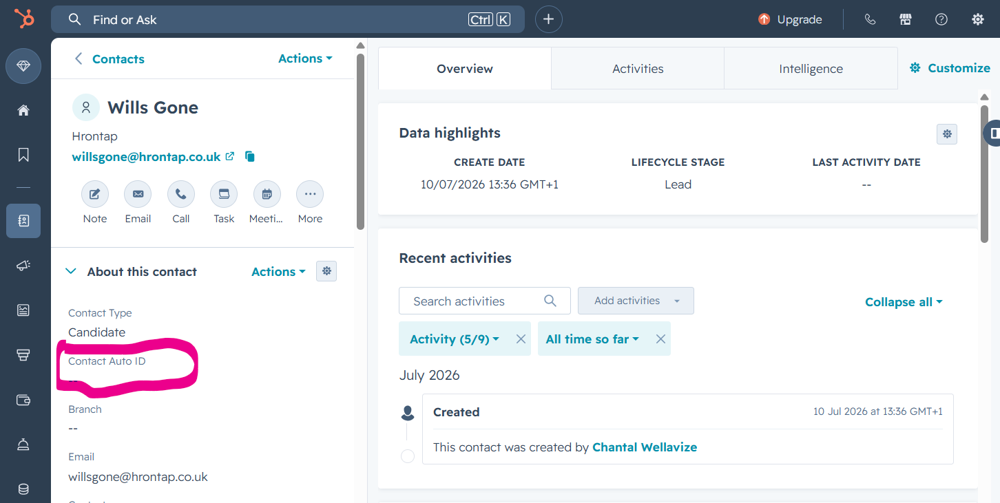Click the Create Date value 10/07/2026

click(490, 184)
